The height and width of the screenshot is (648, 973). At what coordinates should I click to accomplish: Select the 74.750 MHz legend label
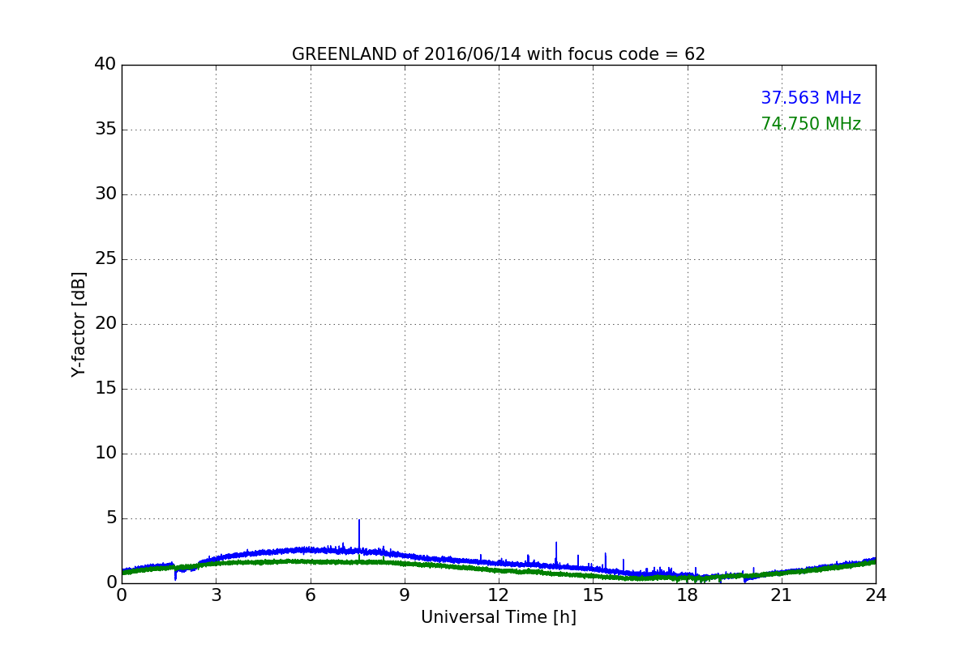tap(811, 124)
